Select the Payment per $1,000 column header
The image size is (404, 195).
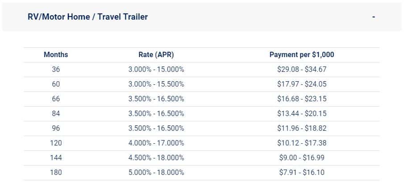pos(302,54)
